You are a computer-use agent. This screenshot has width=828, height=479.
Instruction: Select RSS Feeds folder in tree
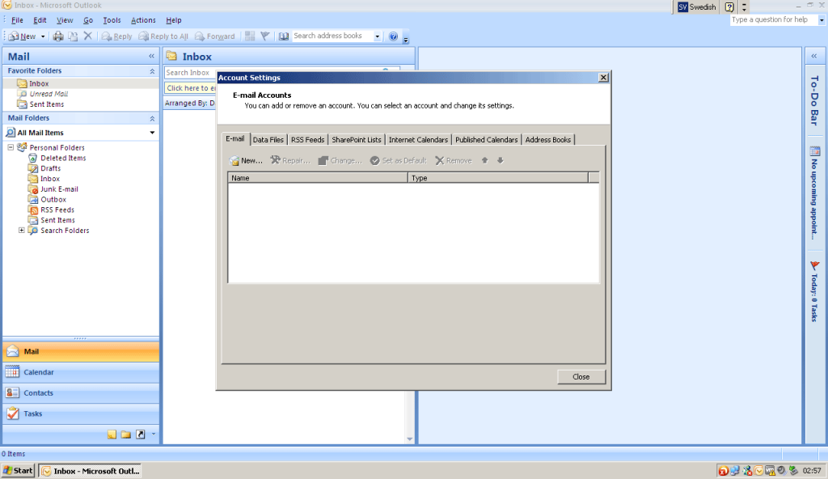[57, 210]
